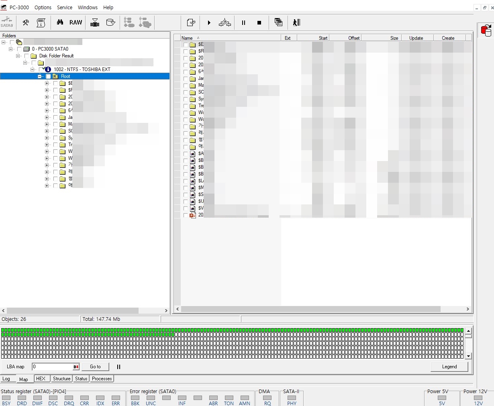Click the greyed-out tree structure icon
494x406 pixels.
[129, 22]
